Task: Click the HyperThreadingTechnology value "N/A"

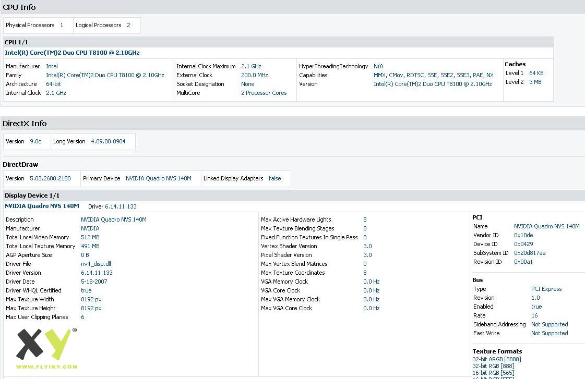Action: point(378,66)
